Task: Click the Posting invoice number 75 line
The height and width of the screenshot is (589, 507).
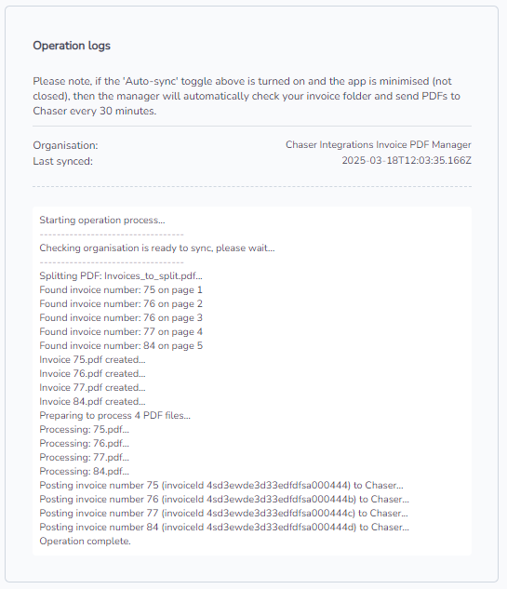Action: pyautogui.click(x=221, y=486)
